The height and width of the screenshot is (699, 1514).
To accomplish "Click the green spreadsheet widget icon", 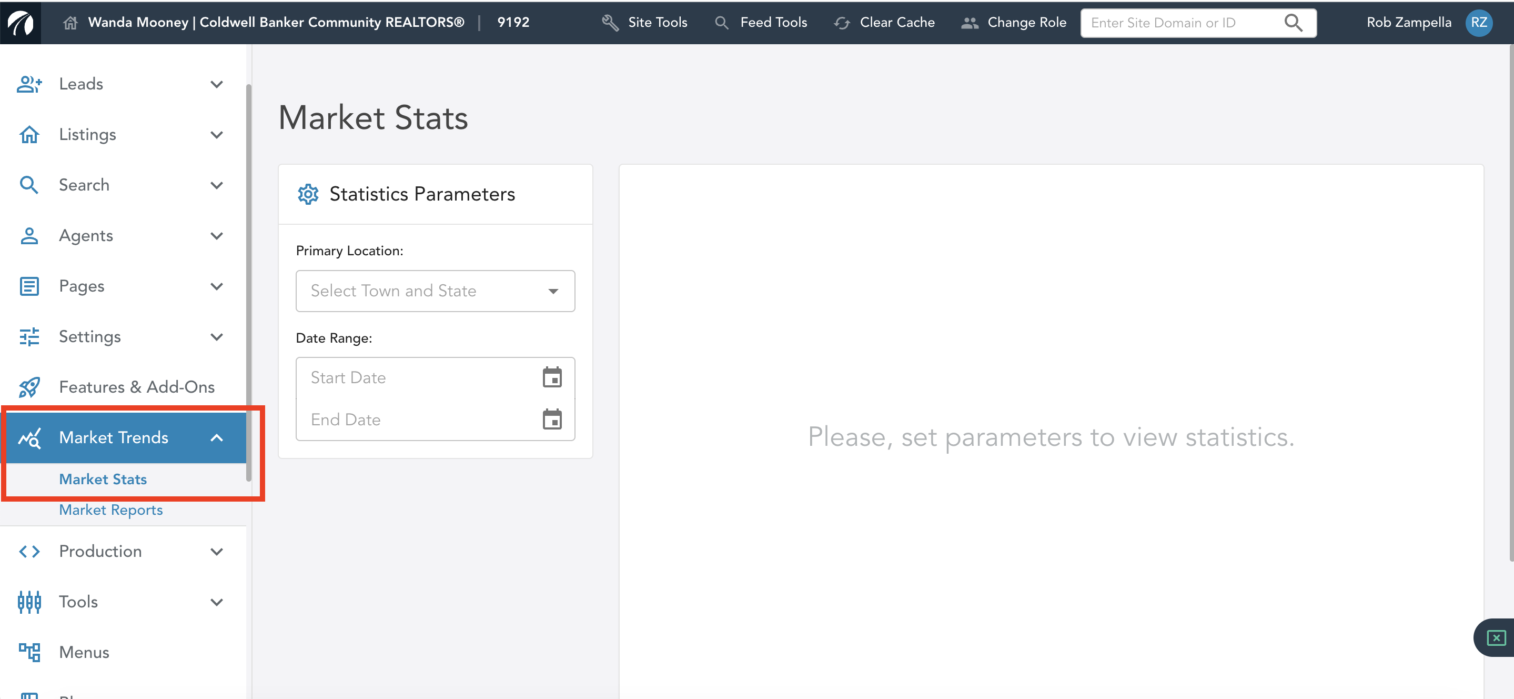I will 1495,637.
